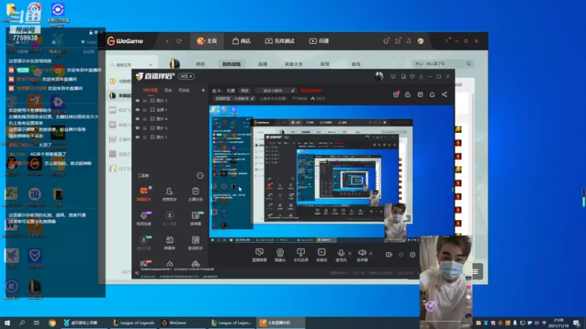Open the WeGame 直播 live tab
This screenshot has width=586, height=329.
pos(319,41)
